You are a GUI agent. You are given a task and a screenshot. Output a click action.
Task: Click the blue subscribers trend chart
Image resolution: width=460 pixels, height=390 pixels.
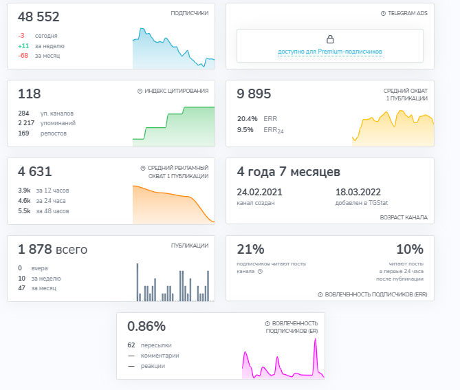coord(174,48)
